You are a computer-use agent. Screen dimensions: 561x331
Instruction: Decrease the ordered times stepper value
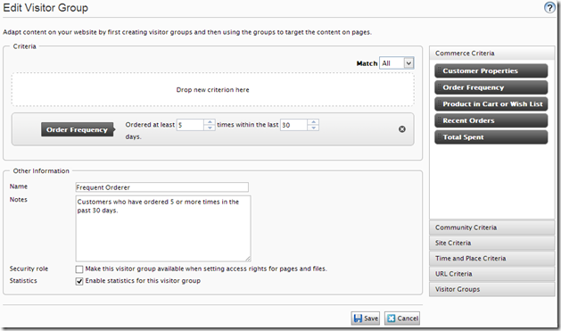click(210, 128)
